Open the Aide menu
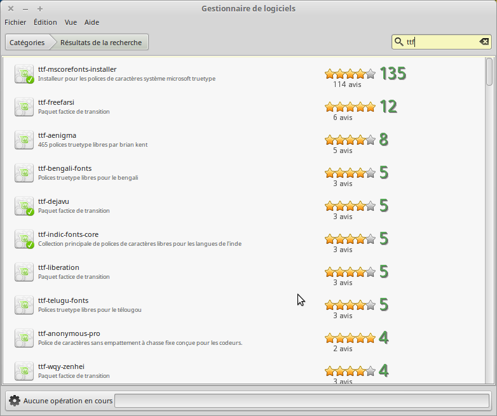The width and height of the screenshot is (497, 416). click(92, 22)
